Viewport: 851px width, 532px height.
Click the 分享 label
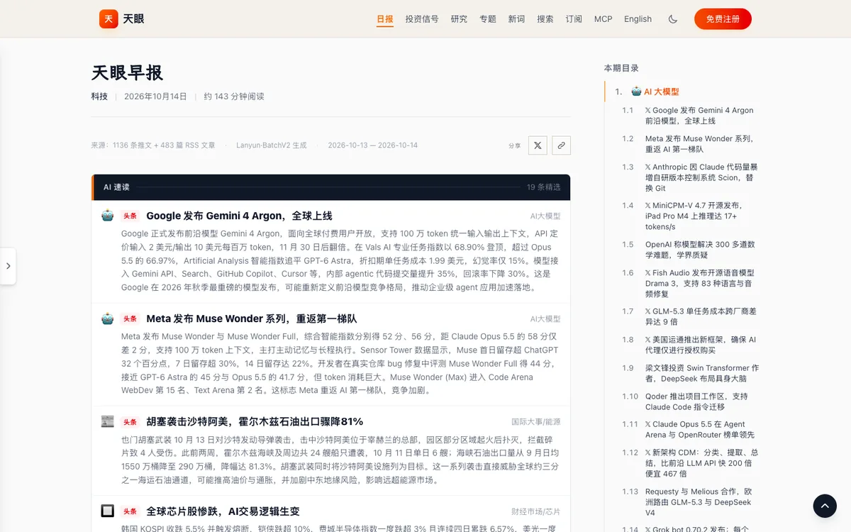pyautogui.click(x=514, y=145)
